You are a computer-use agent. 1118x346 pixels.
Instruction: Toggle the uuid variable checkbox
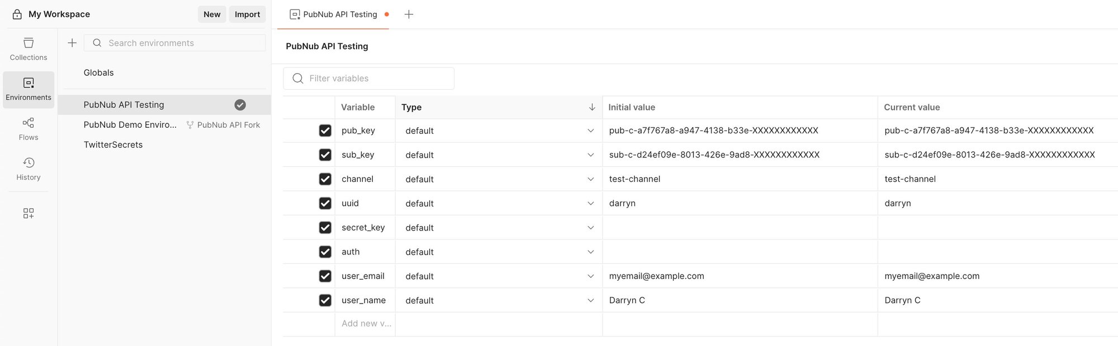[x=325, y=203]
